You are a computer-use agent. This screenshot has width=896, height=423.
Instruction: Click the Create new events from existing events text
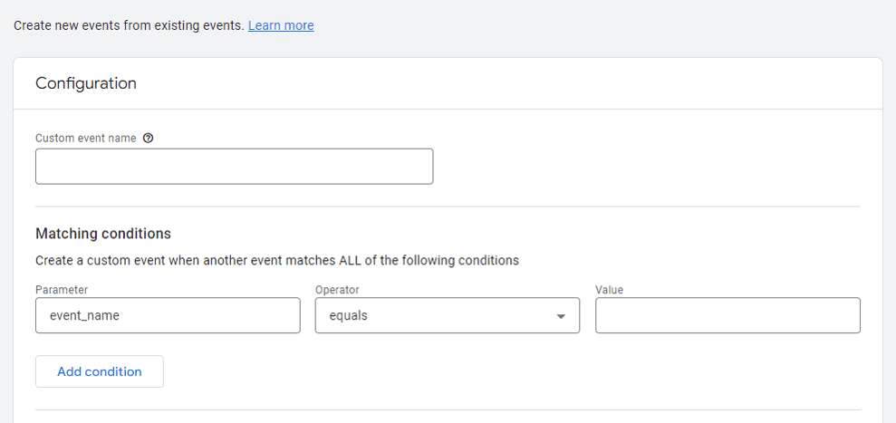click(130, 25)
